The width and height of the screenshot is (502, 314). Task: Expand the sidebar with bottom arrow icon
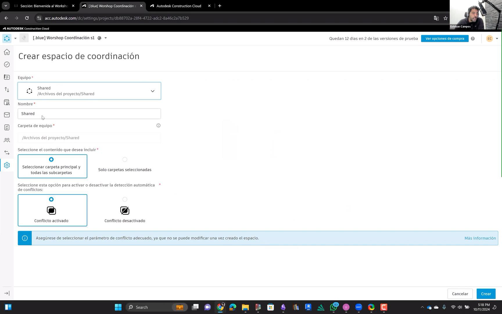pos(7,293)
